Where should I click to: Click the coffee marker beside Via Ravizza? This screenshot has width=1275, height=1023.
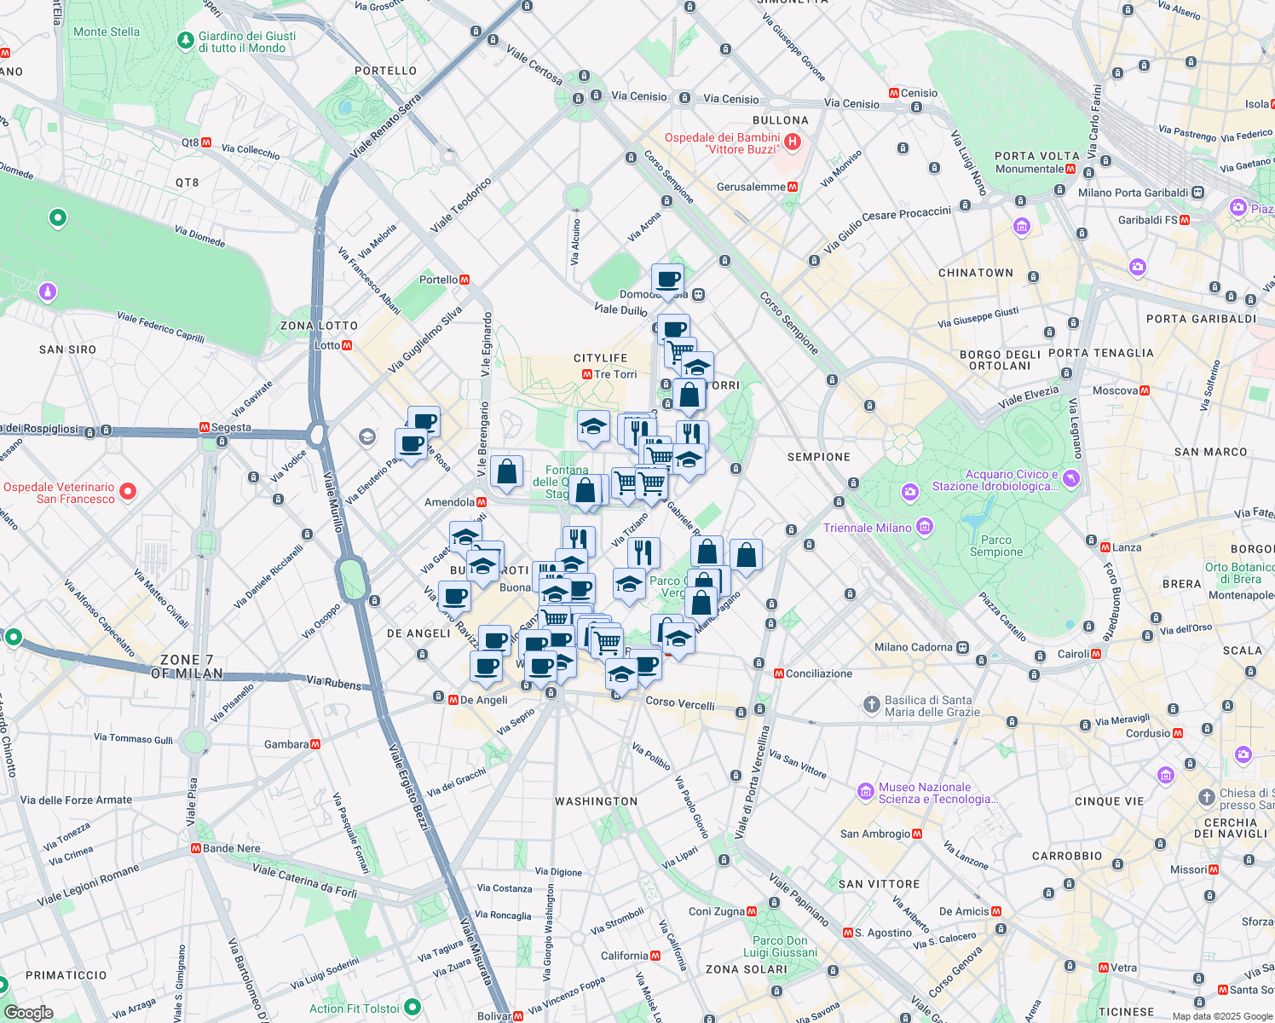[x=454, y=597]
